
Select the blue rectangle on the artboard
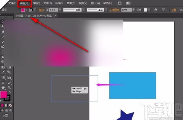tap(132, 85)
